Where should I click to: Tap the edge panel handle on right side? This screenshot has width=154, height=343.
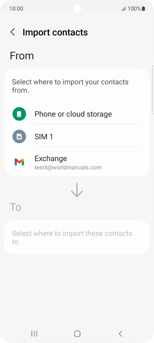click(153, 90)
